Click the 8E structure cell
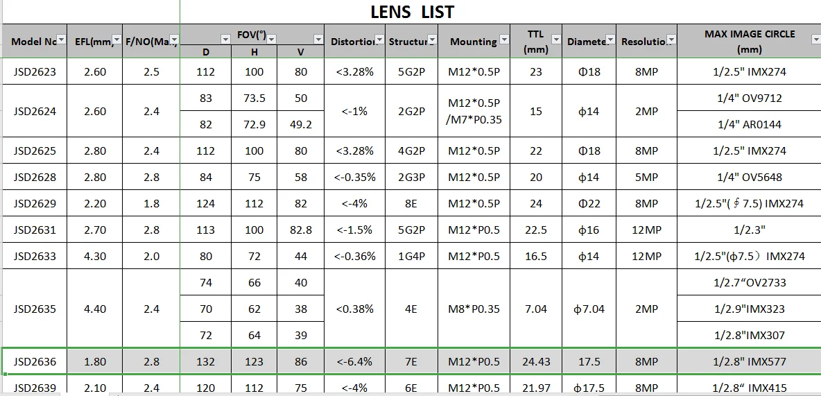The height and width of the screenshot is (396, 821). click(x=412, y=203)
